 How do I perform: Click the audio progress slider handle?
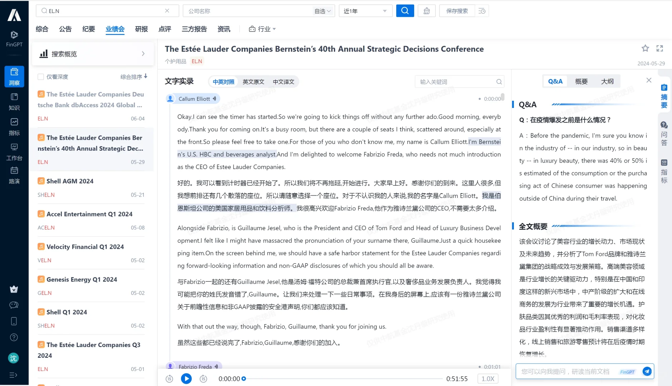tap(244, 378)
